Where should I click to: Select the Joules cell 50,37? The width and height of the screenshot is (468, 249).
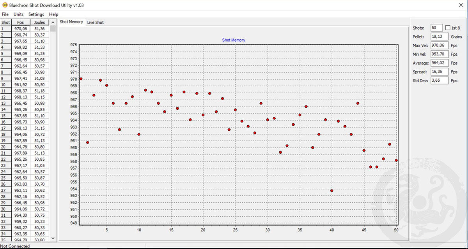[39, 35]
